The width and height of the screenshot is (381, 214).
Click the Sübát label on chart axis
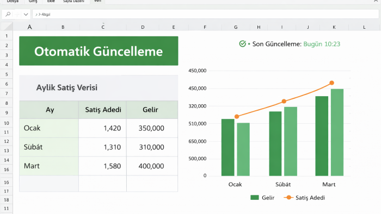tap(283, 185)
